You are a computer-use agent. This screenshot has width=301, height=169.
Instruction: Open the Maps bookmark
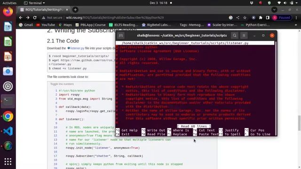(x=65, y=25)
